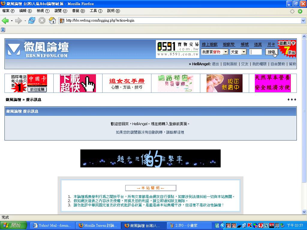The width and height of the screenshot is (307, 230).
Task: Click the Windows 開始 Start button
Action: point(13,226)
